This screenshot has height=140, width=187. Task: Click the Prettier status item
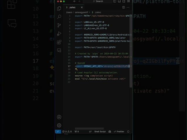click(x=119, y=132)
